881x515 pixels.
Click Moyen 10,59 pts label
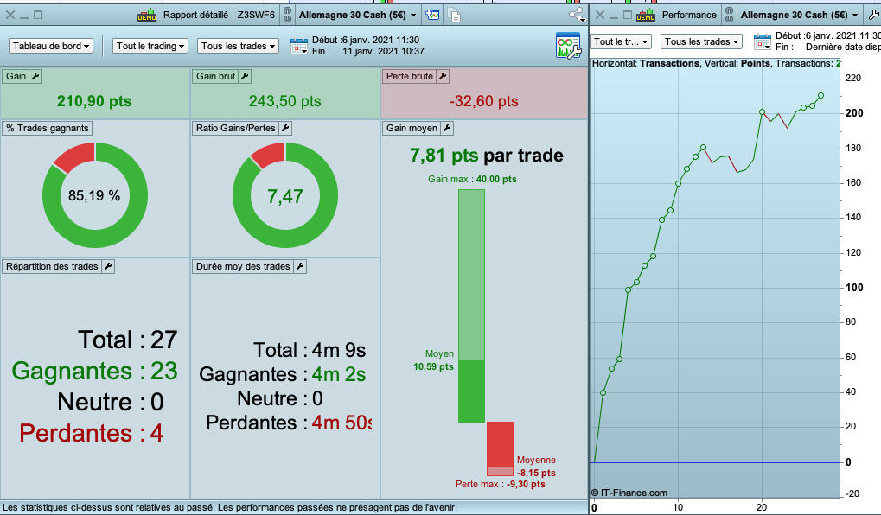pyautogui.click(x=434, y=360)
